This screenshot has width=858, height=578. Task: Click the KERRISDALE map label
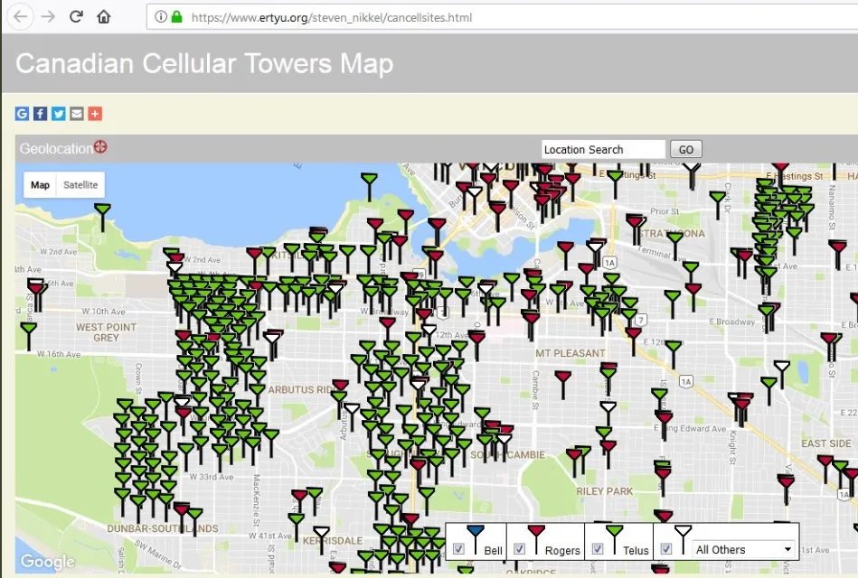[x=333, y=540]
